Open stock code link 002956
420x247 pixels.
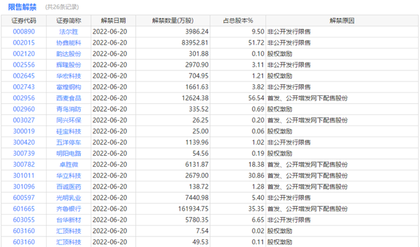(x=24, y=98)
